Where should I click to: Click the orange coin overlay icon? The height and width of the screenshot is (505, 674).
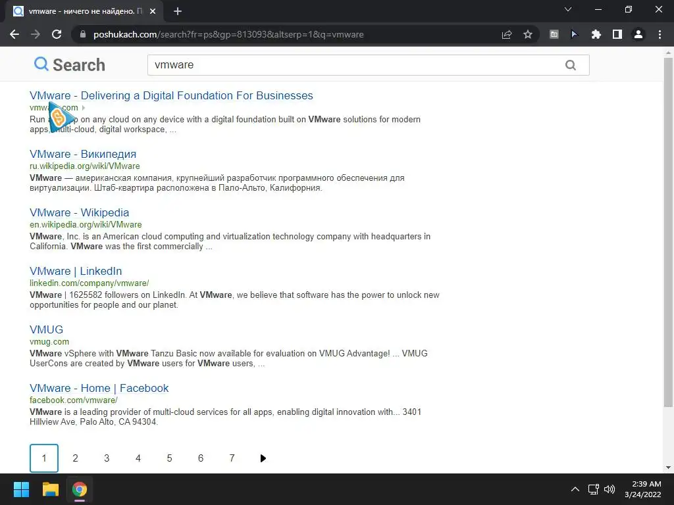tap(59, 117)
